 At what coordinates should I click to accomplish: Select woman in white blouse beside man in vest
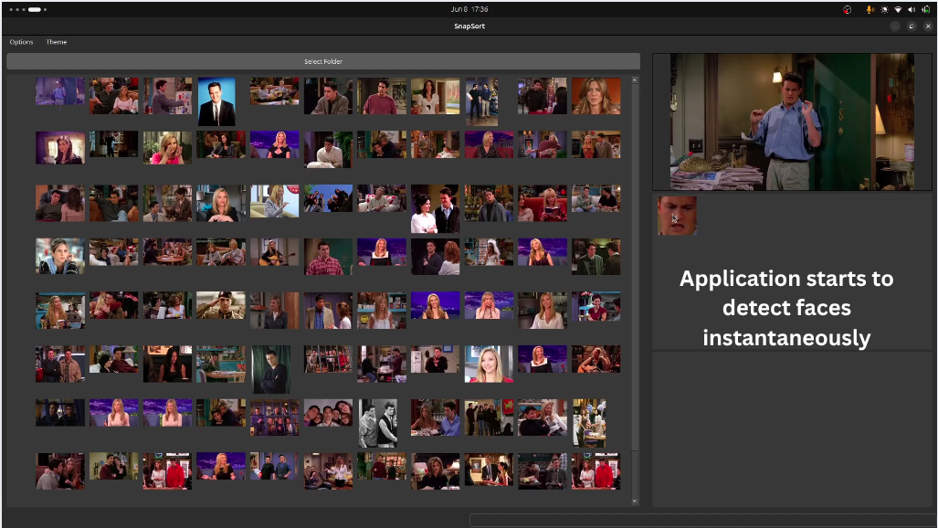point(436,209)
